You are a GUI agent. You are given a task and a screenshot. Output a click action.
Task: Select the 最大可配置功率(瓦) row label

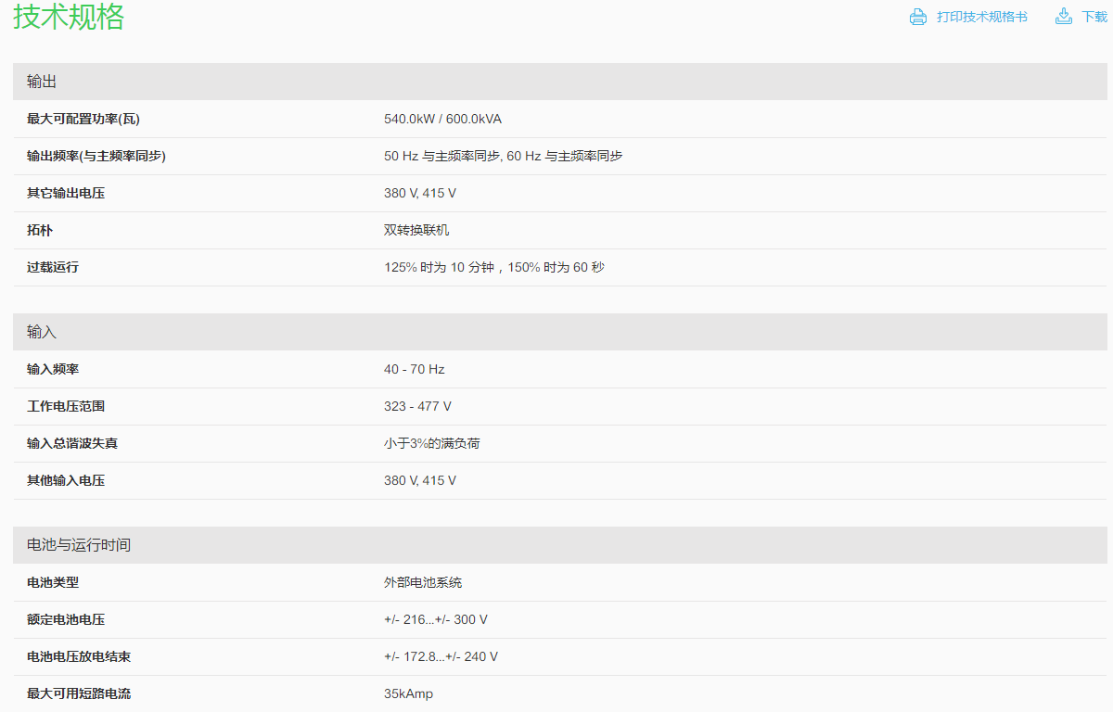pyautogui.click(x=83, y=119)
